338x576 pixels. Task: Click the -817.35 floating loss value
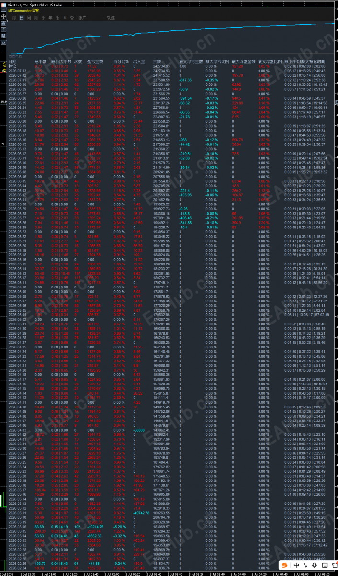tap(185, 80)
